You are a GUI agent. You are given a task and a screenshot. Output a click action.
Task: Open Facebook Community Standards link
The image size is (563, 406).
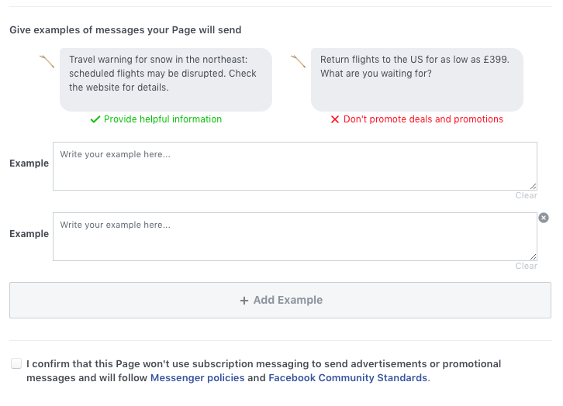coord(347,377)
